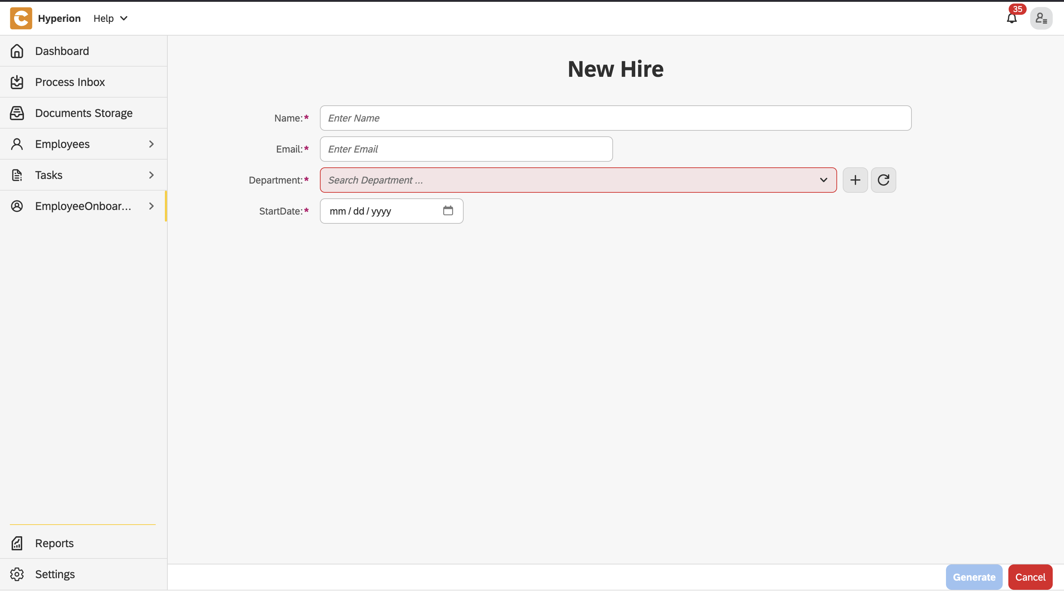The image size is (1064, 606).
Task: Click the Documents Storage drawer icon
Action: coord(17,113)
